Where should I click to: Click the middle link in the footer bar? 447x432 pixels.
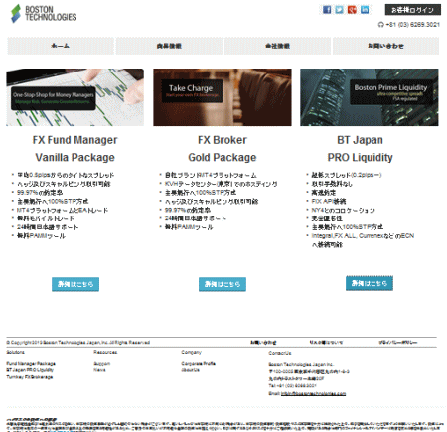[x=326, y=342]
